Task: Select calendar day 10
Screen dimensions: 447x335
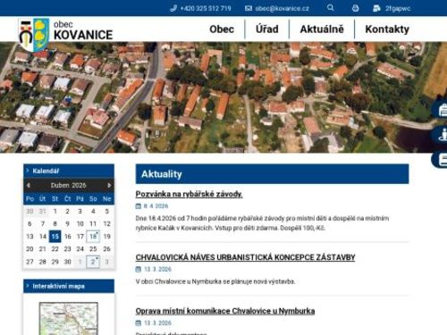Action: click(x=80, y=224)
